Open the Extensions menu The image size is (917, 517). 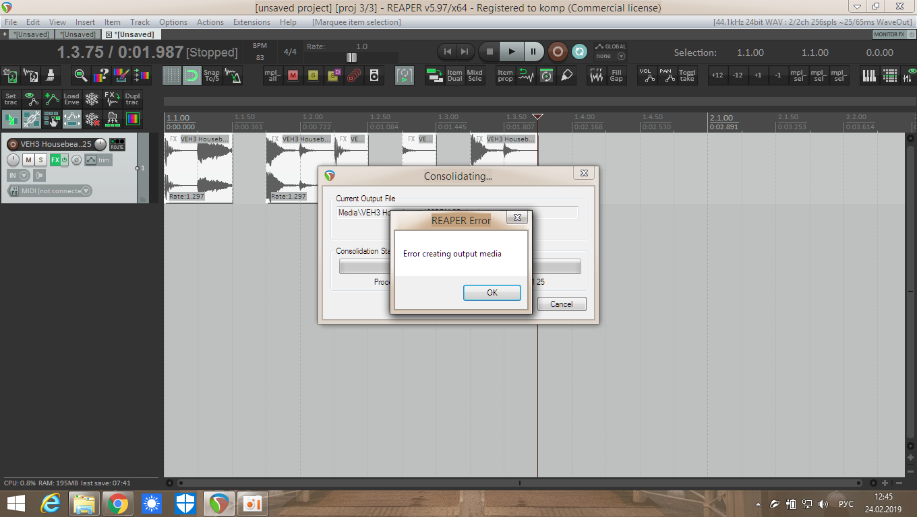pyautogui.click(x=252, y=22)
